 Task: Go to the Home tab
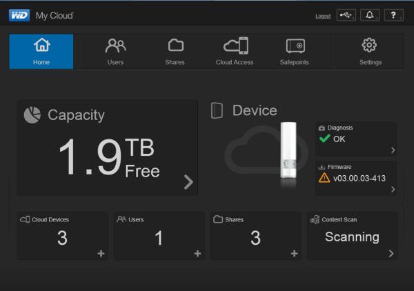point(41,51)
